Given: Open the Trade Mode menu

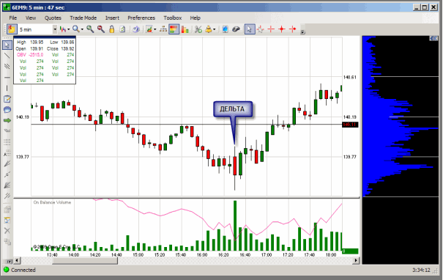Looking at the screenshot, I should click(x=83, y=18).
